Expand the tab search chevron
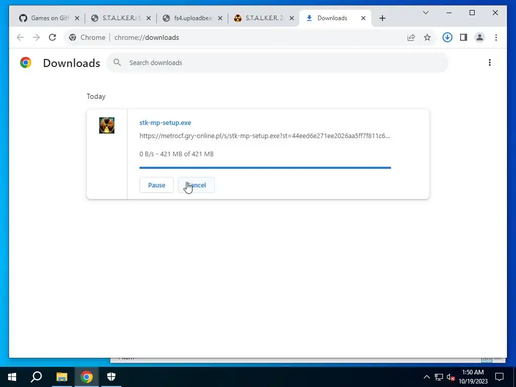This screenshot has height=387, width=516. coord(425,13)
